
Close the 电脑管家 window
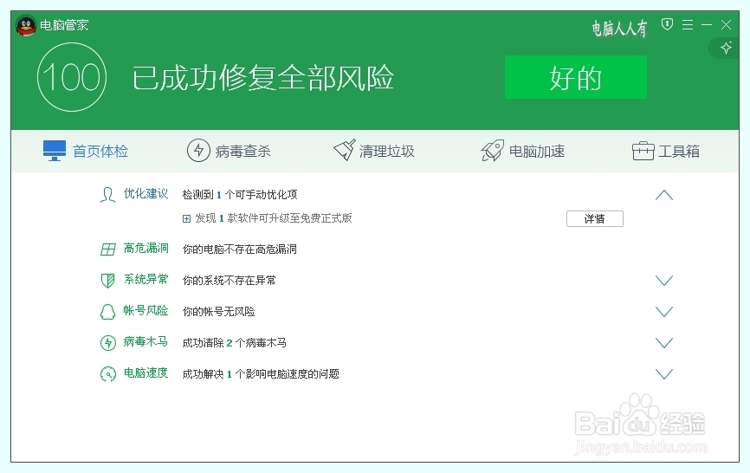click(x=726, y=25)
